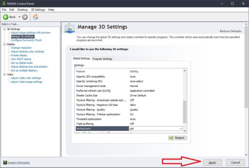Open the Edit menu
The width and height of the screenshot is (249, 168).
[x=12, y=10]
